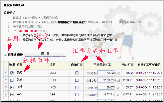
Task: Click the 选用 column header
Action: (12, 65)
